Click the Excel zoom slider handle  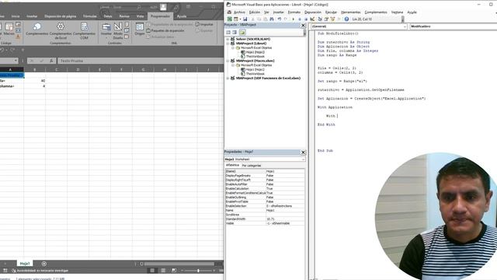[x=199, y=271]
